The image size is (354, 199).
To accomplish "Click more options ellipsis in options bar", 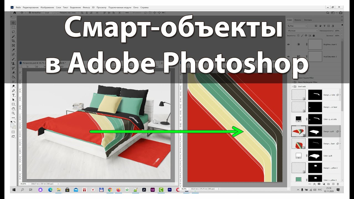I will pos(127,13).
